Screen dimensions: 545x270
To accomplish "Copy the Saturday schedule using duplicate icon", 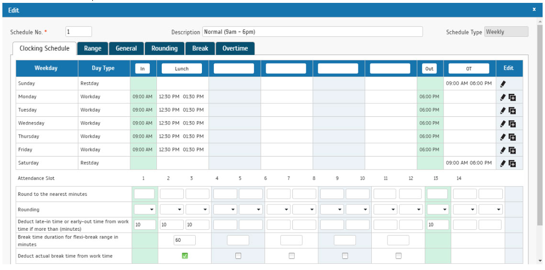I will (x=512, y=164).
